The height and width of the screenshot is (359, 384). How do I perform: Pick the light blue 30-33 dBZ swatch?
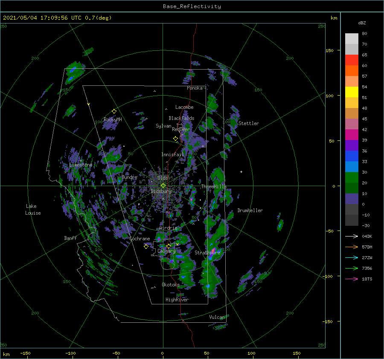click(352, 166)
